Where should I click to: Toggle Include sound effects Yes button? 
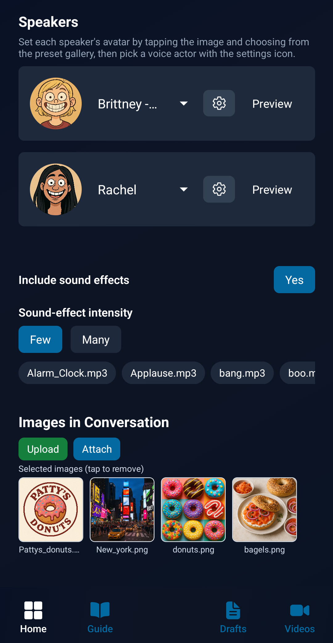pyautogui.click(x=294, y=280)
